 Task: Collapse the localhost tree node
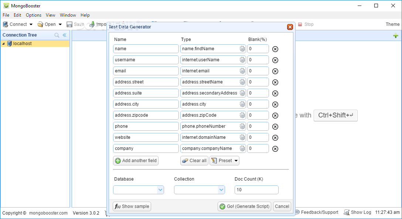(4, 44)
